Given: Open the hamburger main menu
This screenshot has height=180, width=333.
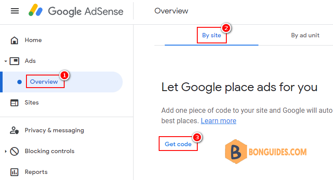Looking at the screenshot, I should [15, 11].
